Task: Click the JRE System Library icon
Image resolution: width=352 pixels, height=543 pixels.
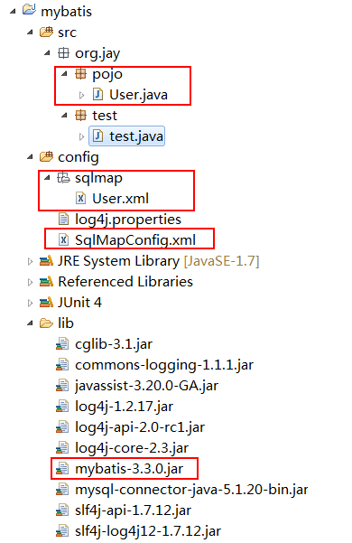Action: pos(46,261)
